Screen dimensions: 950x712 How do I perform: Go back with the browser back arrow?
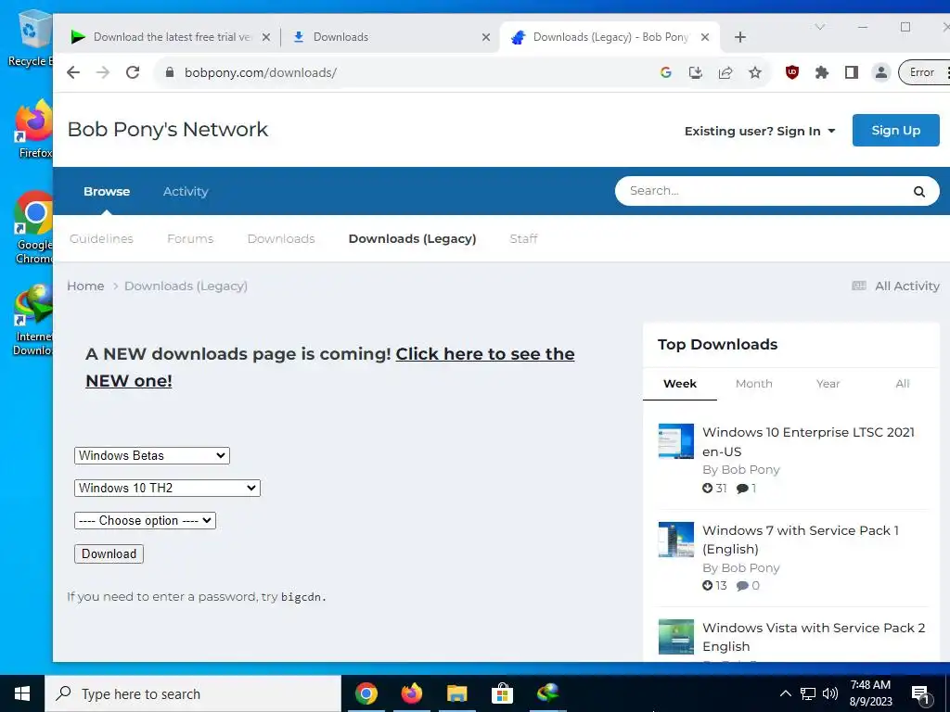tap(73, 72)
